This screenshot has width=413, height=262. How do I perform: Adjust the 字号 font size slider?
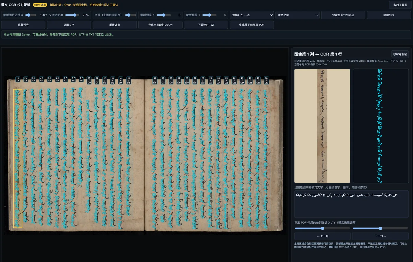pyautogui.click(x=130, y=15)
